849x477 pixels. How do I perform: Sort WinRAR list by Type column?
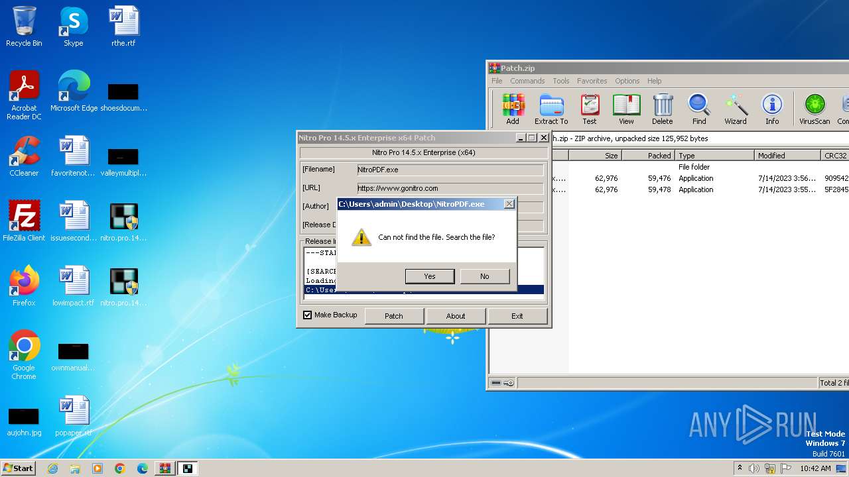click(x=715, y=156)
